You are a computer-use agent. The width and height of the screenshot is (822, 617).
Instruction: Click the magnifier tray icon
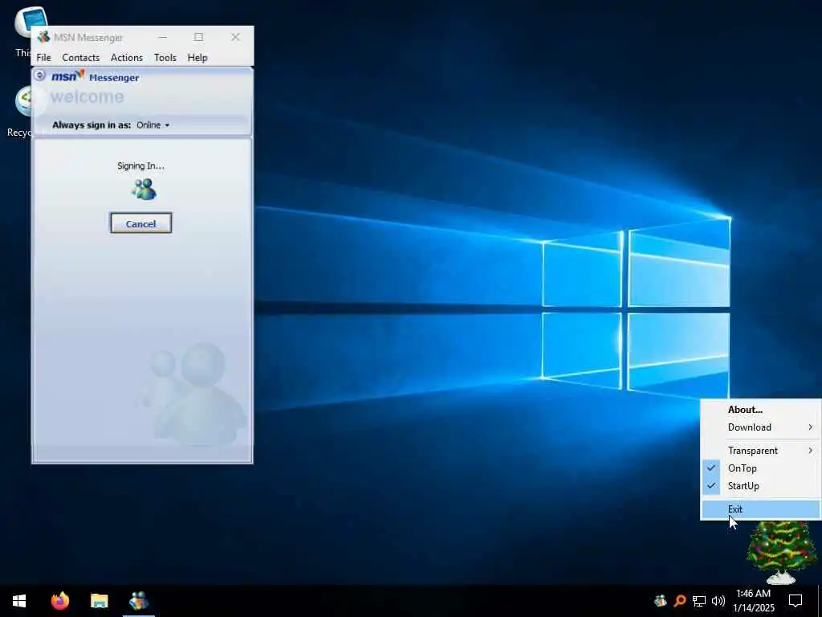coord(679,600)
